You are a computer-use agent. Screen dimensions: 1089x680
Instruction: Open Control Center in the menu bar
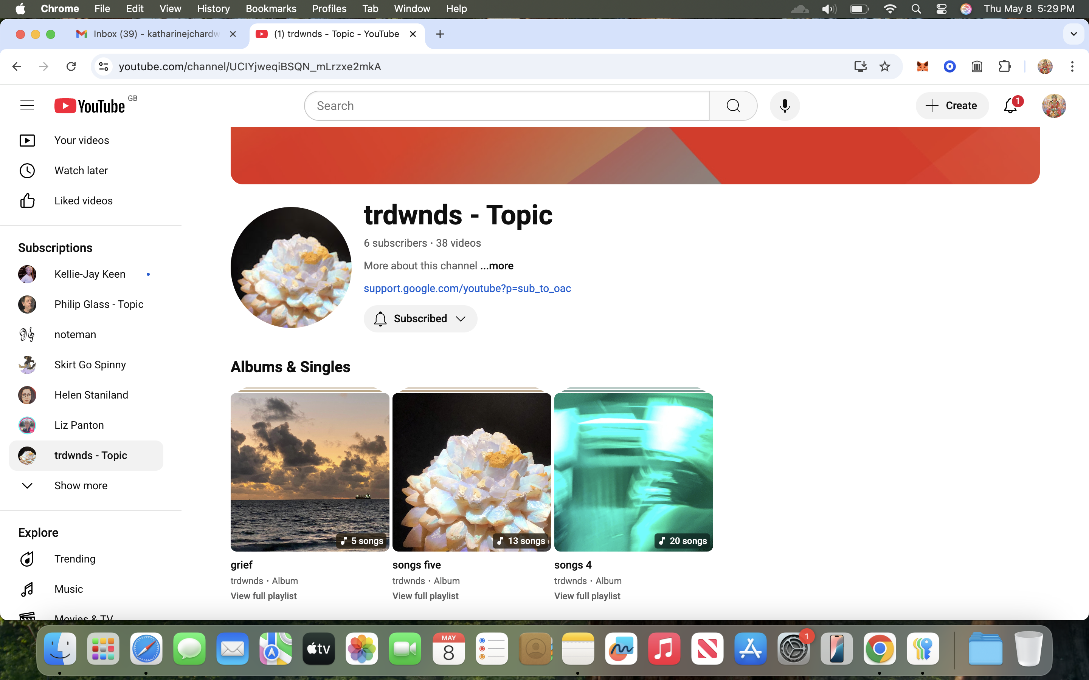pyautogui.click(x=941, y=9)
